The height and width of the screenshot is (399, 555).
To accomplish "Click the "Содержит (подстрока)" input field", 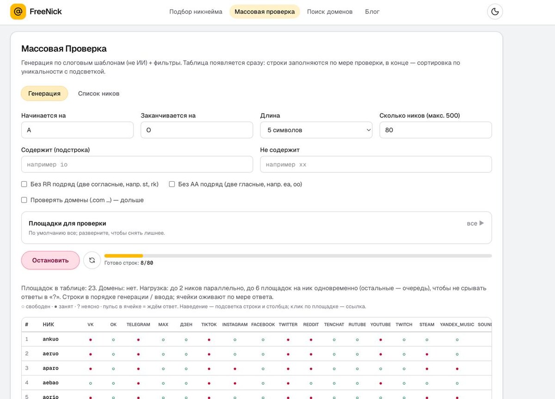I will click(x=137, y=165).
